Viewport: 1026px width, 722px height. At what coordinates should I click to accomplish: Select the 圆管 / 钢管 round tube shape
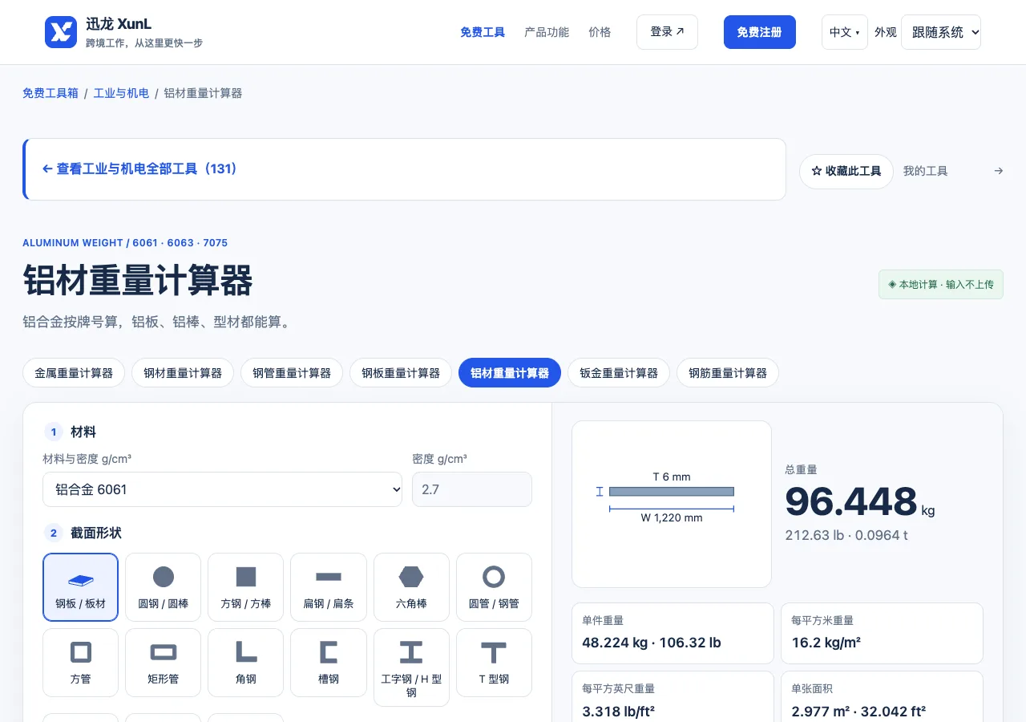(x=494, y=587)
